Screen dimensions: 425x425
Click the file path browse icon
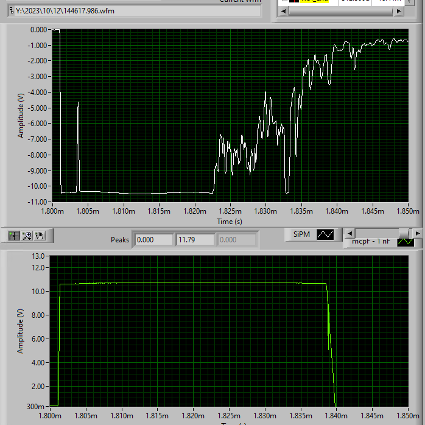pyautogui.click(x=12, y=11)
